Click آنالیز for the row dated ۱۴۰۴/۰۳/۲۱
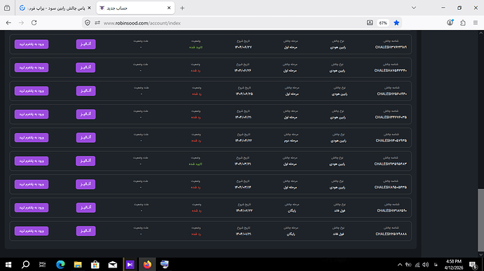The height and width of the screenshot is (271, 484). (86, 161)
